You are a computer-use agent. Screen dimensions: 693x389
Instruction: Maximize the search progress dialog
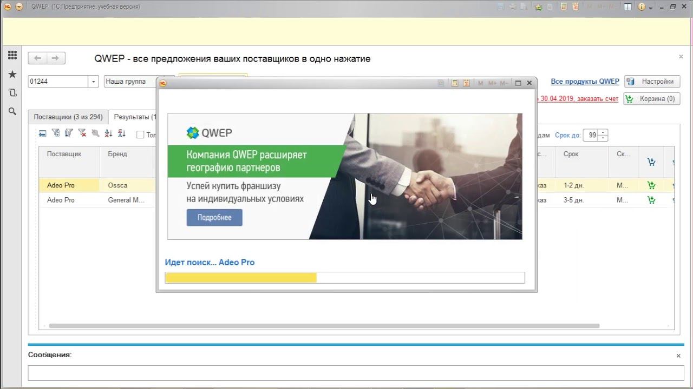click(x=518, y=83)
